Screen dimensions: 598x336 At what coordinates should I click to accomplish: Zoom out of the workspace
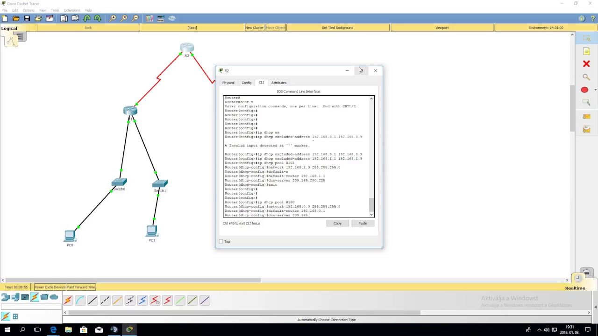coord(135,18)
